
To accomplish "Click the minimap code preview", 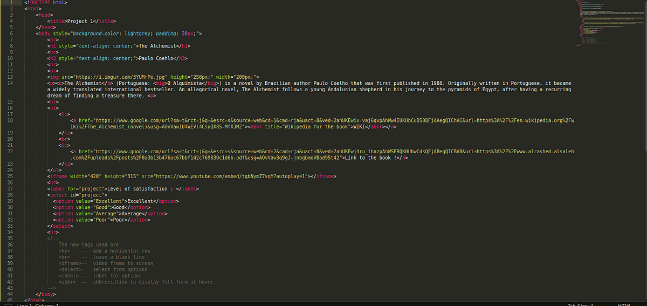I will (609, 24).
